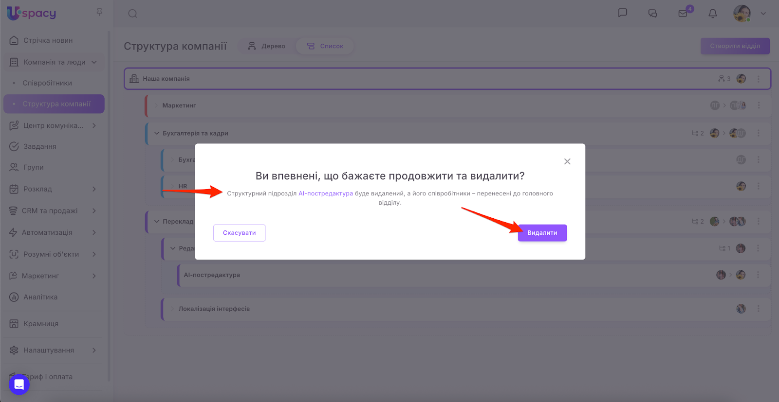The width and height of the screenshot is (779, 402).
Task: Switch to Дерево view tab
Action: coord(266,46)
